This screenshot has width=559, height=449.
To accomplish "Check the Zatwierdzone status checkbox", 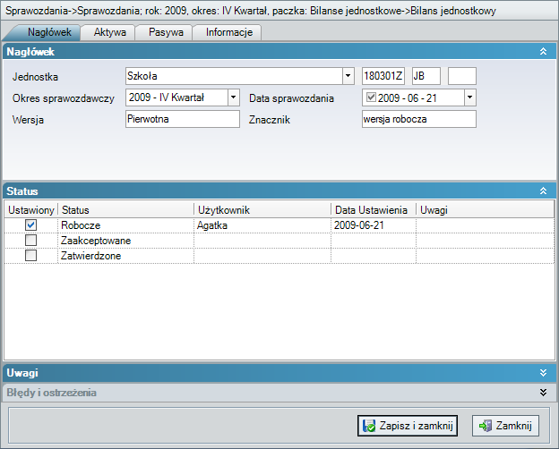I will pos(31,255).
